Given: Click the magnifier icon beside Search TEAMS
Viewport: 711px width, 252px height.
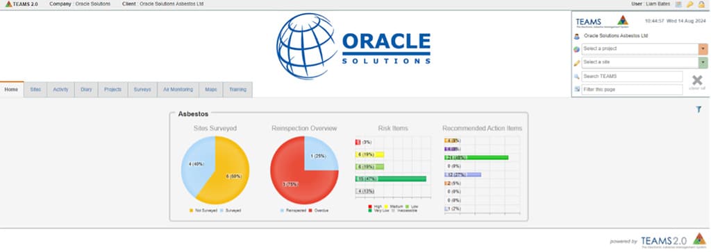Looking at the screenshot, I should (577, 76).
